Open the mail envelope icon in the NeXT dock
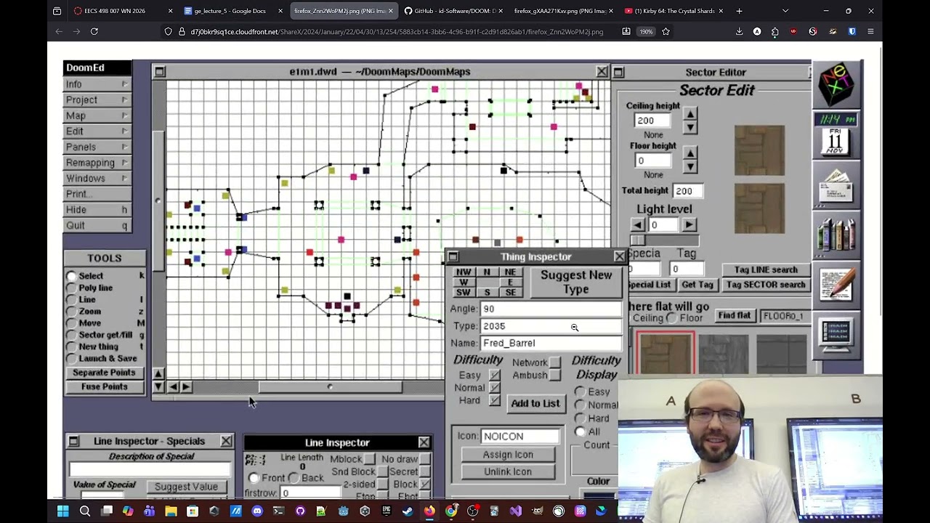 coord(836,185)
